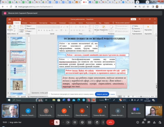Reload the page in Chrome
This screenshot has height=127, width=164.
click(x=11, y=6)
